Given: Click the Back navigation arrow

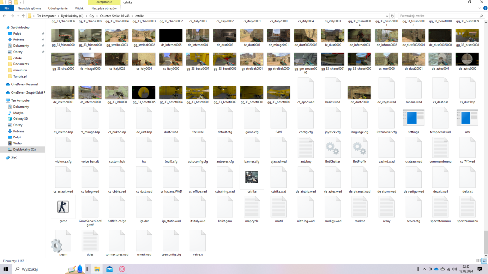Looking at the screenshot, I should (5, 16).
